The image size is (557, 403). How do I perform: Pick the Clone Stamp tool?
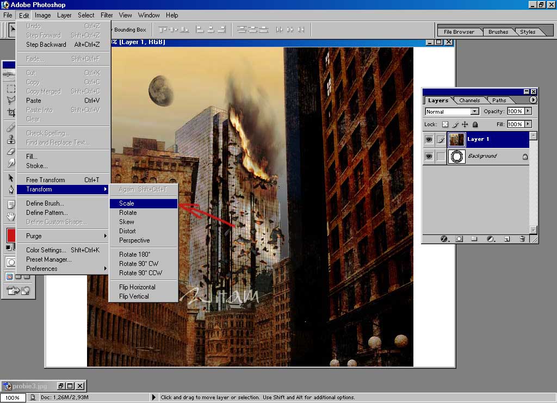click(x=11, y=139)
